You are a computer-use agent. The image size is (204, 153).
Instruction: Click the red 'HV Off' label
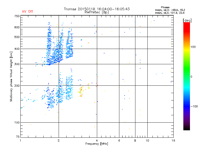pos(28,11)
